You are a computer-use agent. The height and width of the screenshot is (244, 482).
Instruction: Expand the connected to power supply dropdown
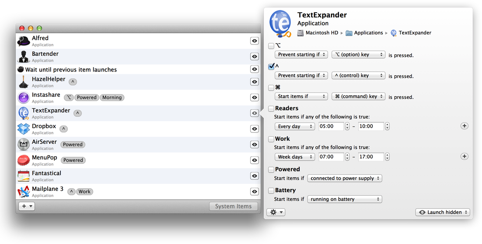(x=345, y=178)
